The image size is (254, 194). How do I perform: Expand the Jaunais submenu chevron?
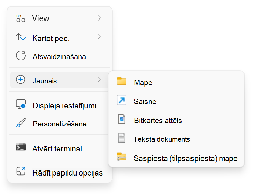click(99, 80)
